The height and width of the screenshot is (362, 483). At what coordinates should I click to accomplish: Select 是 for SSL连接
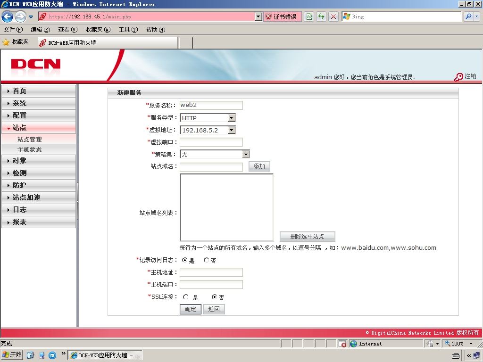185,297
